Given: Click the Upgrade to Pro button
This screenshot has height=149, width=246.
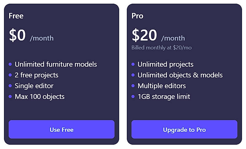Looking at the screenshot, I should coord(184,130).
